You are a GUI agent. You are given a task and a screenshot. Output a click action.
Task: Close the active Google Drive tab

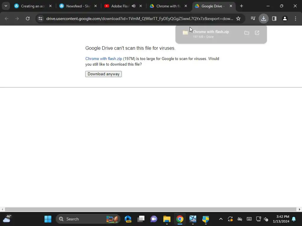(x=231, y=6)
